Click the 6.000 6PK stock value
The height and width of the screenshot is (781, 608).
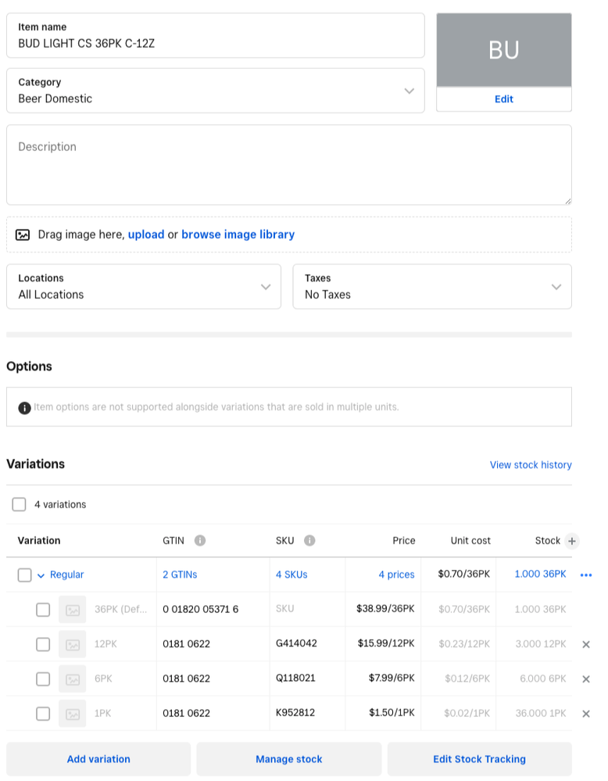(543, 679)
